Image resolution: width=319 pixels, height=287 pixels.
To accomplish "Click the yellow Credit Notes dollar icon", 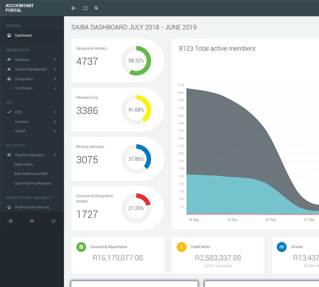I will click(181, 247).
